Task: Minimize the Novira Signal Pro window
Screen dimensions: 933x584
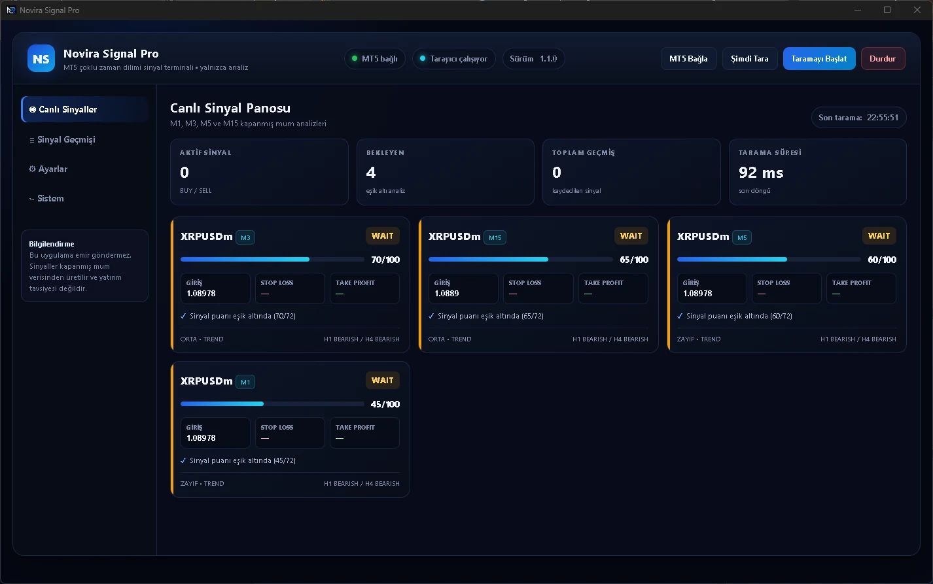Action: pyautogui.click(x=857, y=10)
